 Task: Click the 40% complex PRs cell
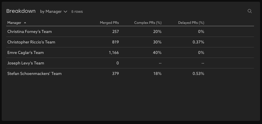pyautogui.click(x=157, y=52)
